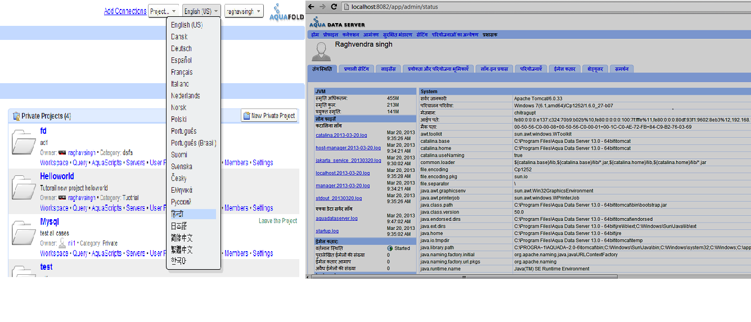
Task: Open the fd project folder icon
Action: [24, 142]
